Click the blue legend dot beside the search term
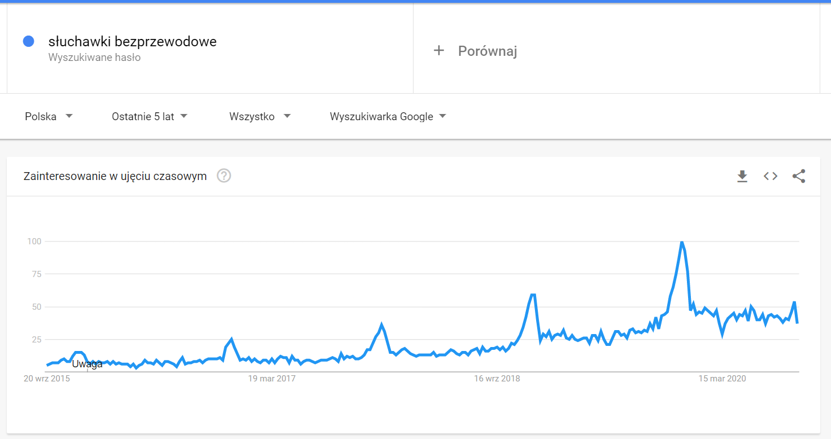831x439 pixels. tap(28, 41)
